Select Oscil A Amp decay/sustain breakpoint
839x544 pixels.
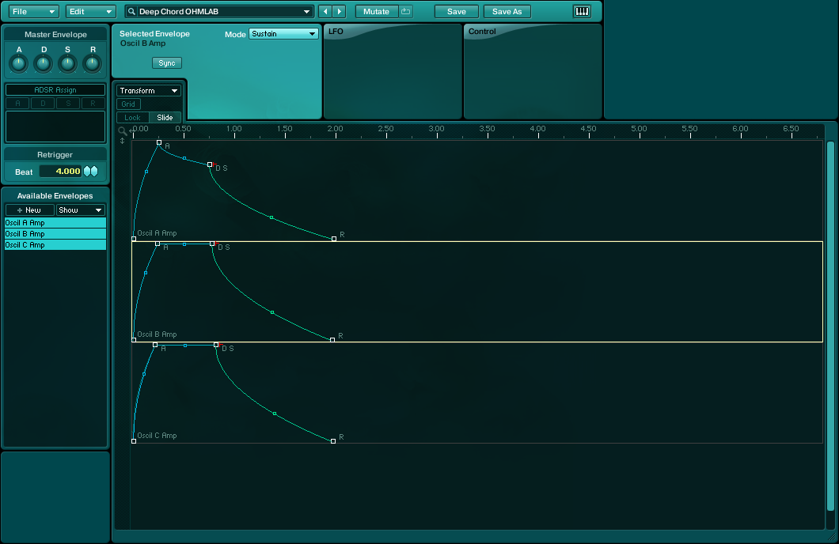click(210, 164)
